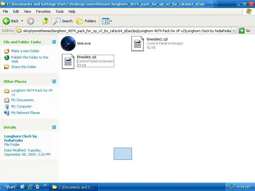Click the Publish to Web globe icon
This screenshot has width=255, height=191.
coord(7,58)
